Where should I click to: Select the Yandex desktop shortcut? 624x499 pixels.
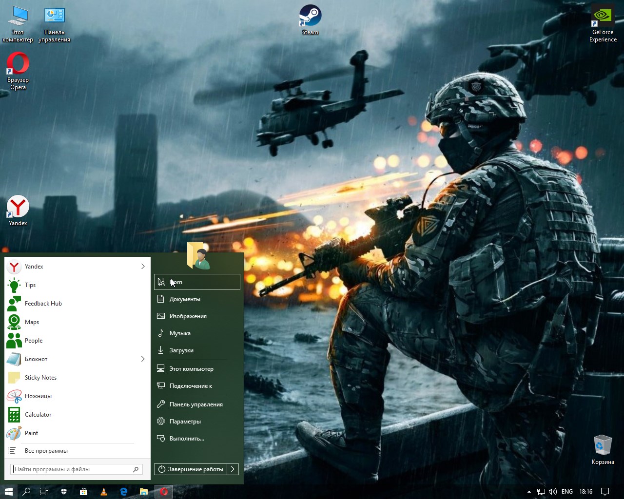[x=18, y=211]
